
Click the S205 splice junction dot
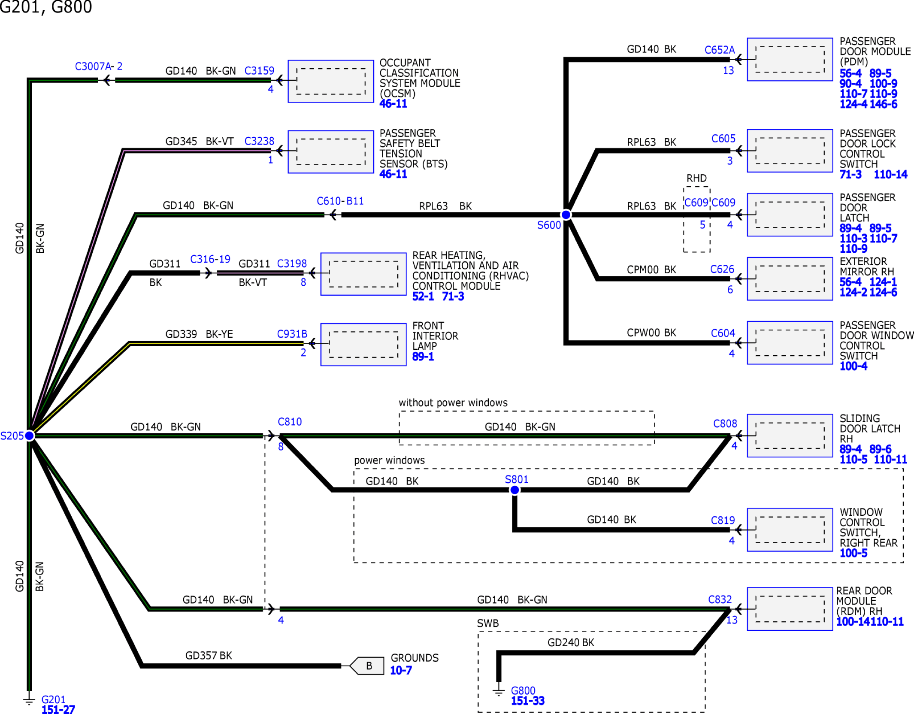pyautogui.click(x=30, y=436)
